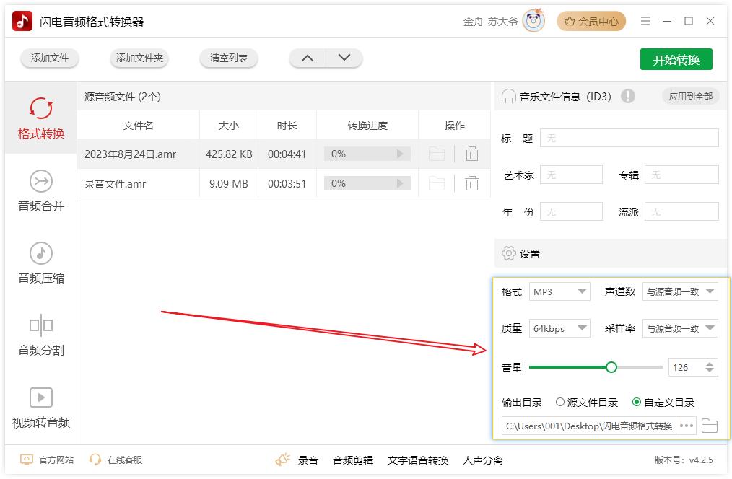This screenshot has height=479, width=732.
Task: Click the move up arrow in toolbar
Action: tap(308, 58)
